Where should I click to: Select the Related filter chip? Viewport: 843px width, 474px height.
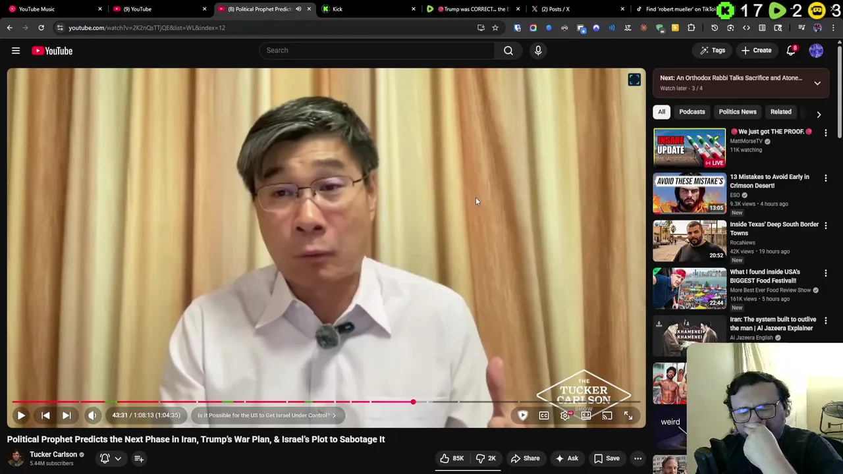(781, 112)
